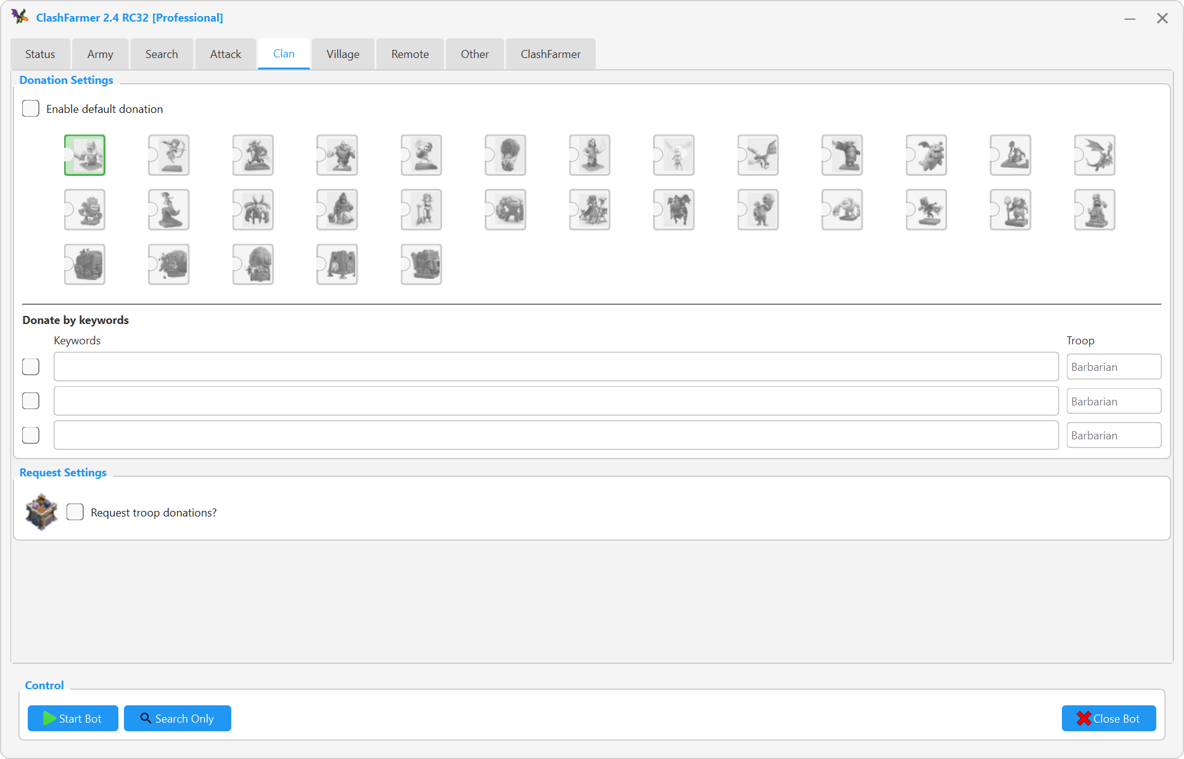This screenshot has width=1184, height=759.
Task: Tick the second keyword row checkbox
Action: pyautogui.click(x=31, y=401)
